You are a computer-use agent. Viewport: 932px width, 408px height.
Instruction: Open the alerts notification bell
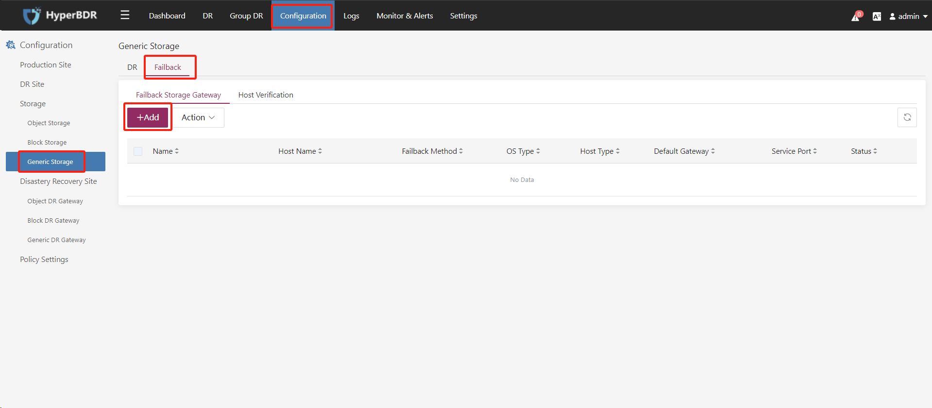click(856, 17)
